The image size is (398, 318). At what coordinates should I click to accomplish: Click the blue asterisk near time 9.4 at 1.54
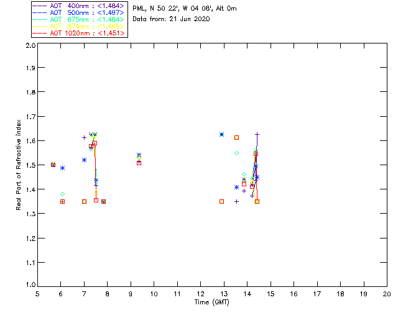pos(139,155)
